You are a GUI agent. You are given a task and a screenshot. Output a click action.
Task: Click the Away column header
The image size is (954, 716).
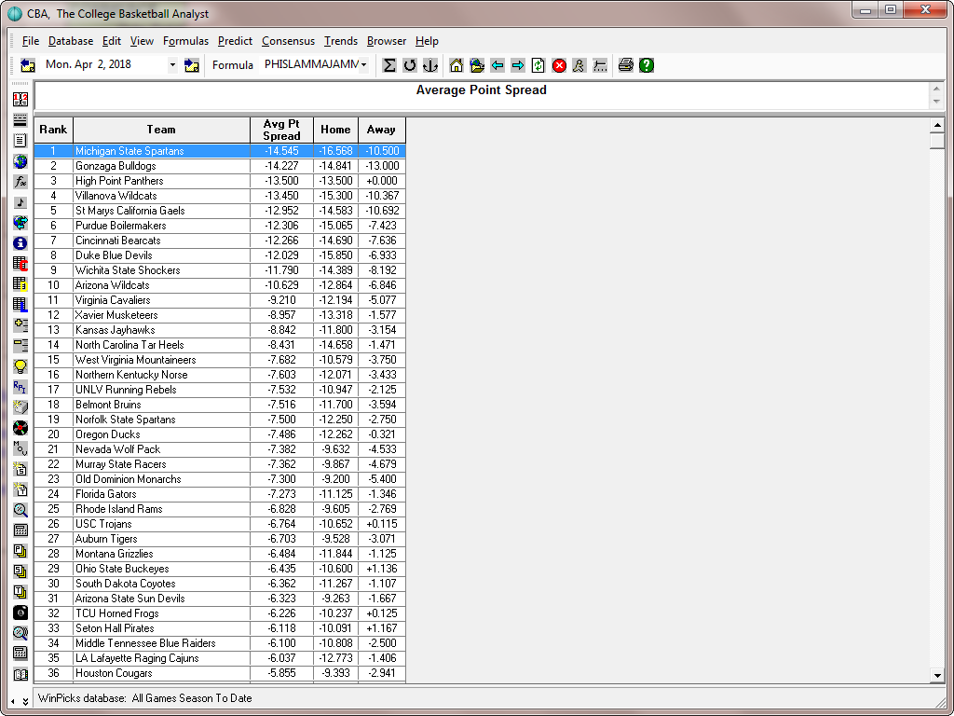tap(381, 130)
